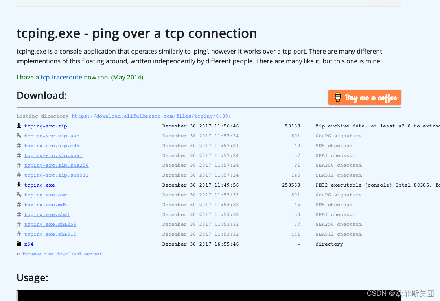Click return arrow icon before Browse download server
Viewport: 440px width, 301px height.
tap(18, 254)
